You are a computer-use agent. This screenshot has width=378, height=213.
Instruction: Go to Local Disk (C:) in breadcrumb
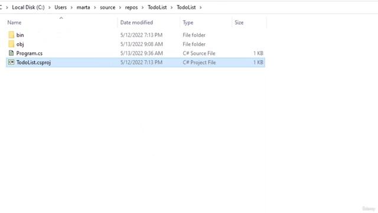coord(28,8)
